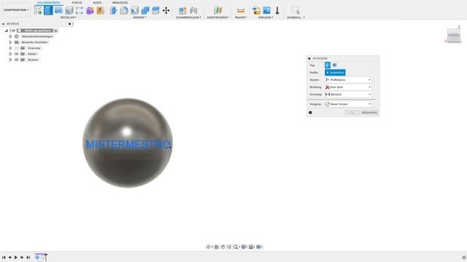Click the timeline play button
Screen dimensions: 467x262
point(16,257)
